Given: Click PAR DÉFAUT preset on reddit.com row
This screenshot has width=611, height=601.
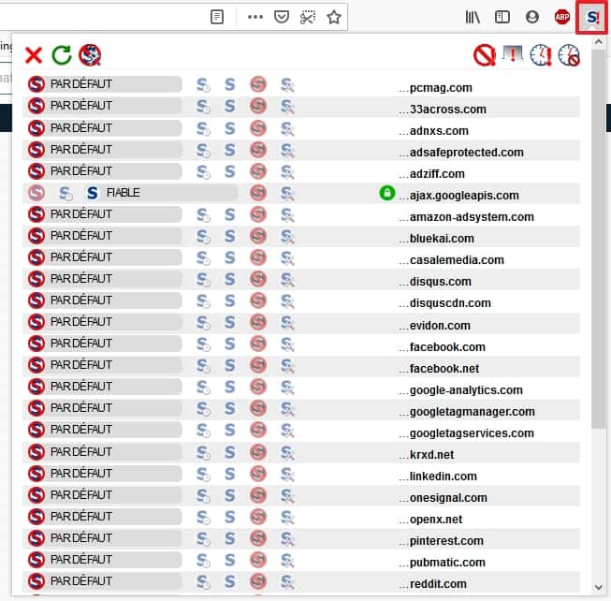Looking at the screenshot, I should point(105,580).
